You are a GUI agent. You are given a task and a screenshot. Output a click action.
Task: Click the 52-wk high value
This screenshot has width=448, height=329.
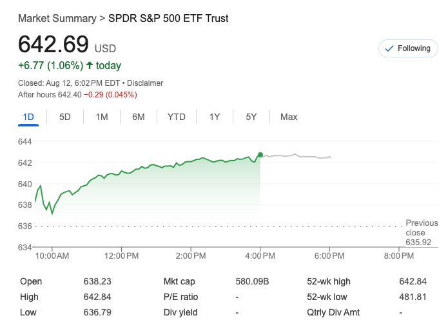413,281
